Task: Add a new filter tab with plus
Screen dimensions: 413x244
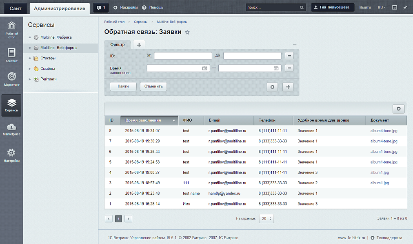Action: [139, 45]
